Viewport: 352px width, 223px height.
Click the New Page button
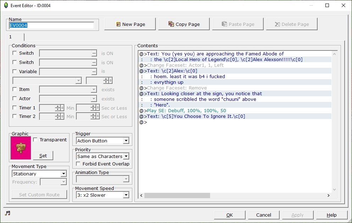[x=131, y=24]
